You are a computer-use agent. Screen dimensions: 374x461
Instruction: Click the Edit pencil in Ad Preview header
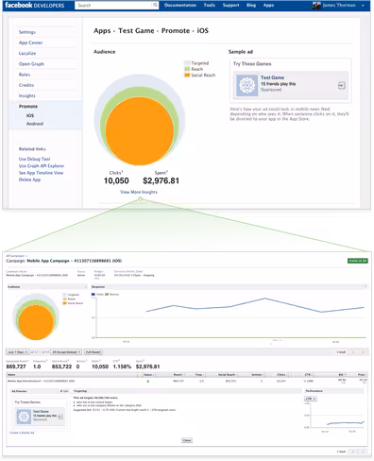coord(64,391)
